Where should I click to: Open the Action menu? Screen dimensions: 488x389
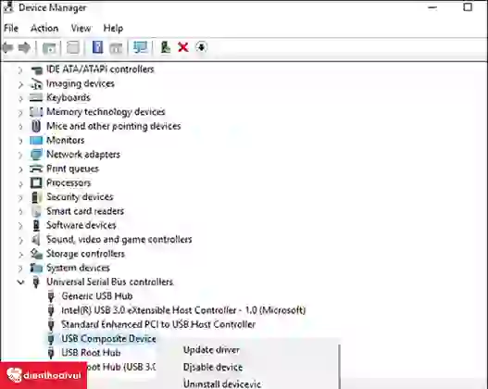(x=44, y=29)
